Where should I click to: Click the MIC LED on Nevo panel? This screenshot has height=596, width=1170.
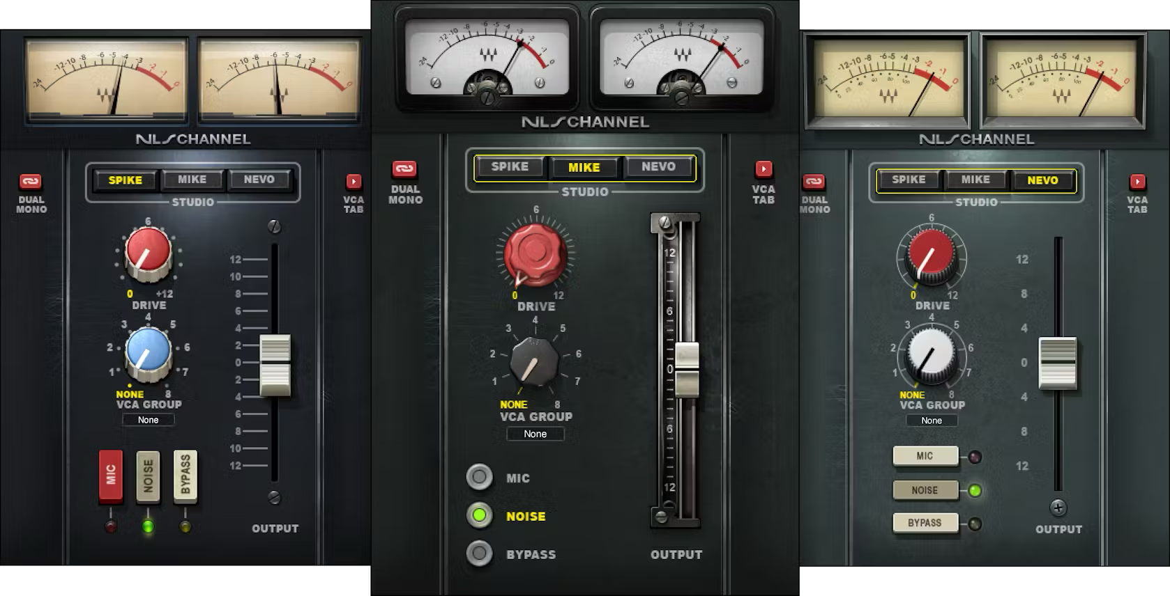click(x=975, y=457)
